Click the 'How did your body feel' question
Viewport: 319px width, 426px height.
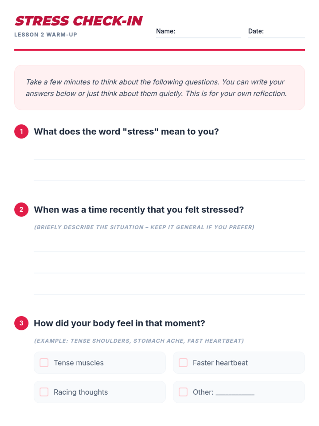tap(119, 323)
